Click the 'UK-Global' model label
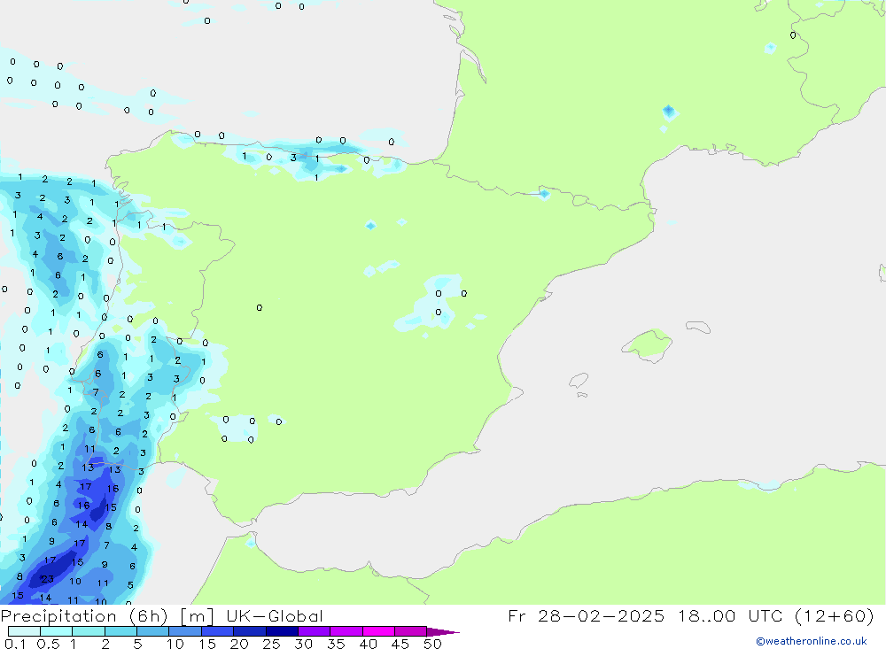886x649 pixels. click(274, 616)
